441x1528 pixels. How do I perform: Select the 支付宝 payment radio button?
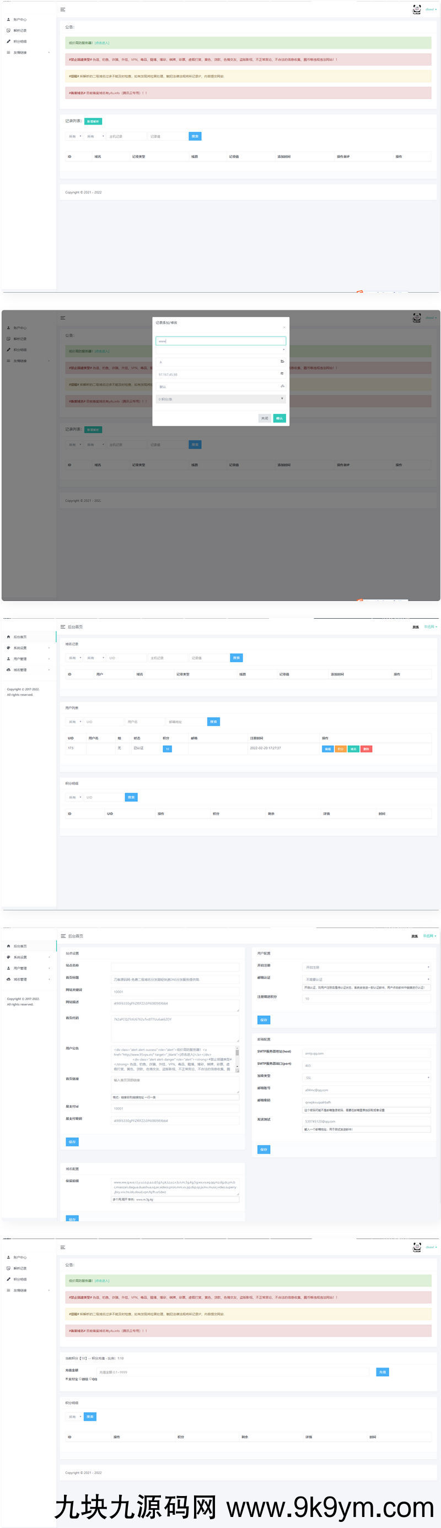tap(66, 1379)
